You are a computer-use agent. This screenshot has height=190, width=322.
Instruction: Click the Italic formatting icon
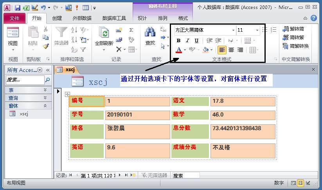point(187,41)
